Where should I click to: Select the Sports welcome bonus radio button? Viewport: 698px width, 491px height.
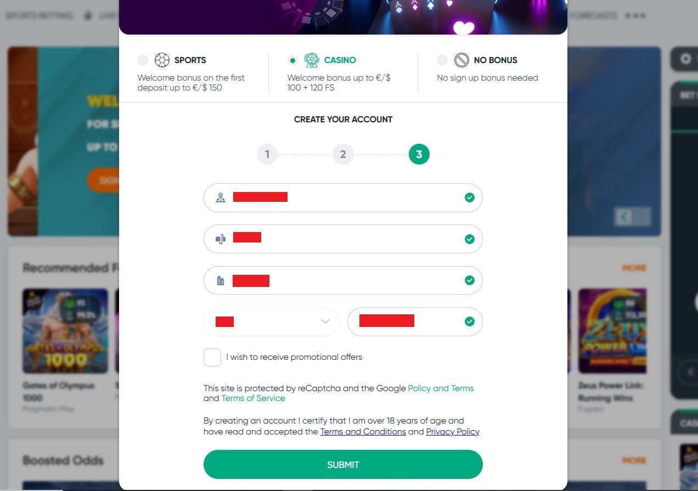[143, 60]
